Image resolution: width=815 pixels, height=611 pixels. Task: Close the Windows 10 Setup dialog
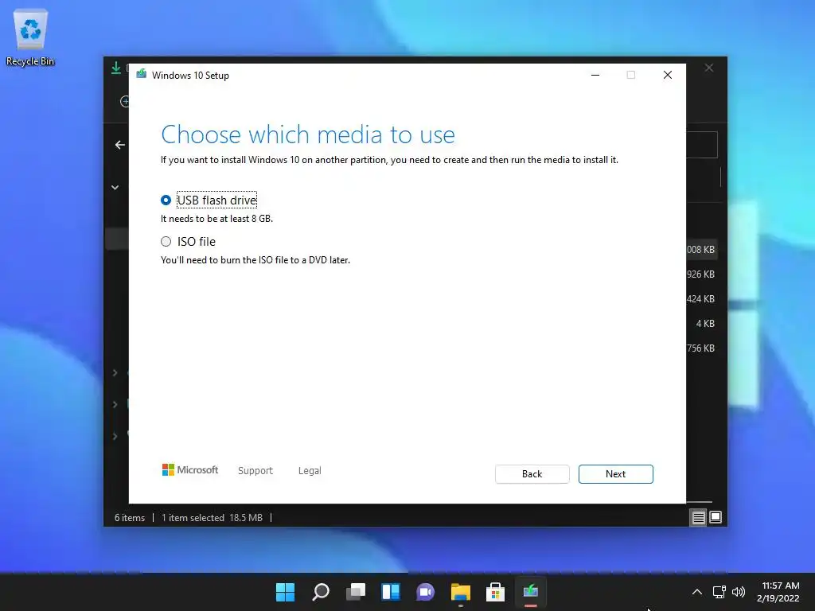click(x=668, y=75)
